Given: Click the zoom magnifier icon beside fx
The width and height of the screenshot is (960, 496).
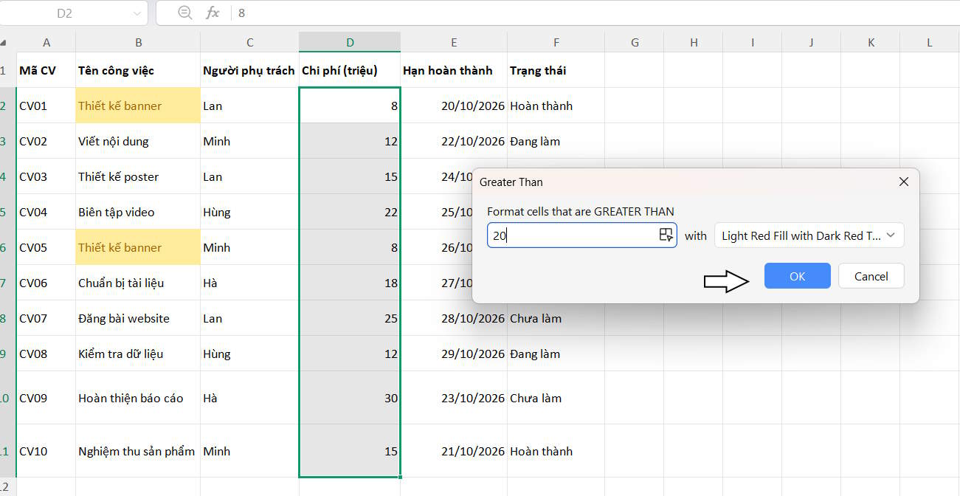Looking at the screenshot, I should 185,13.
